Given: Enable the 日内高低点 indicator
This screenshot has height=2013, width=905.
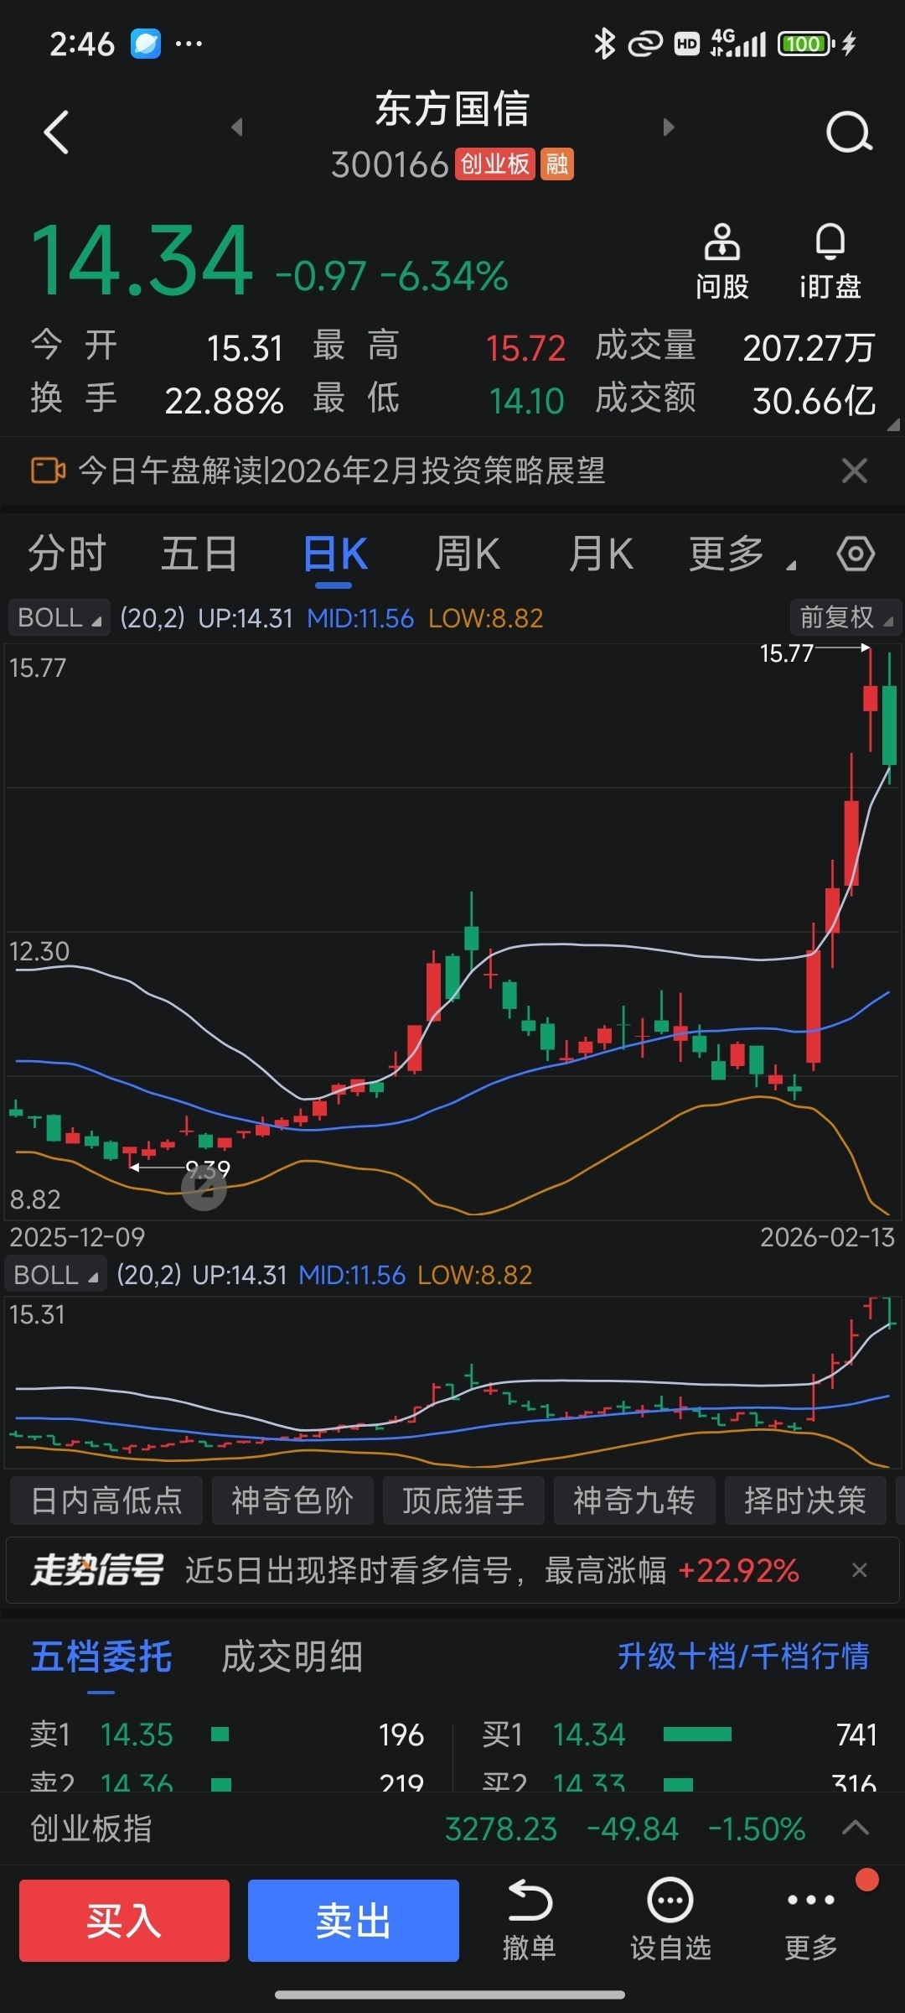Looking at the screenshot, I should (106, 1501).
